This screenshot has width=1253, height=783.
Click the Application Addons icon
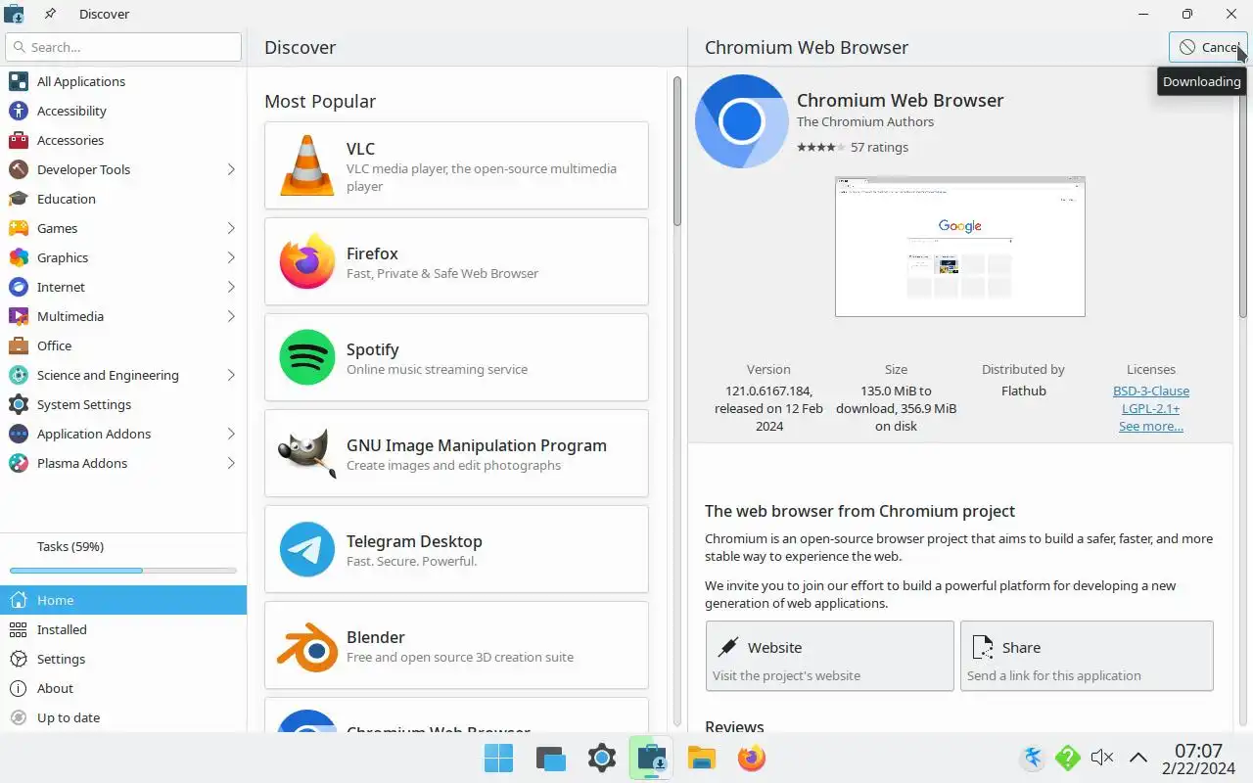19,434
